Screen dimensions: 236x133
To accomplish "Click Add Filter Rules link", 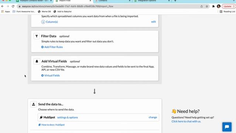I will coord(52,47).
